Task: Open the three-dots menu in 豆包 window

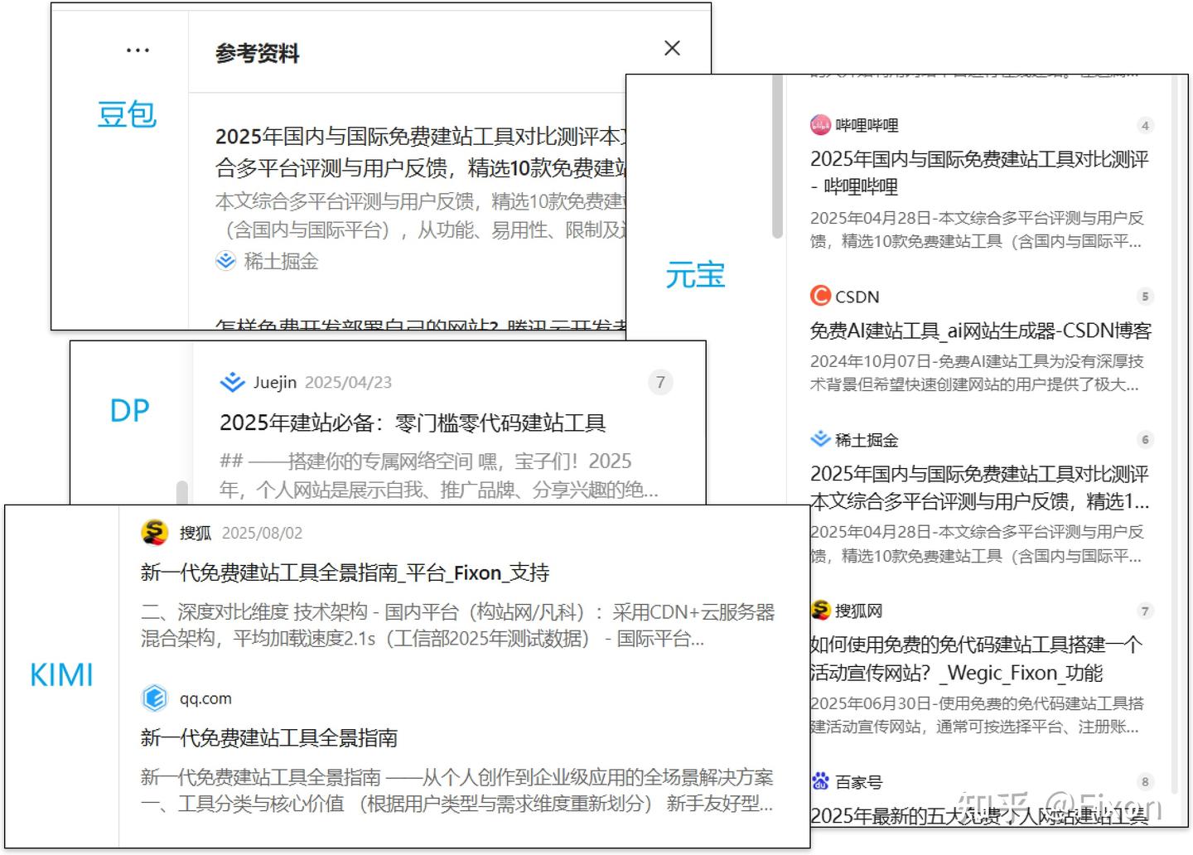Action: click(138, 51)
